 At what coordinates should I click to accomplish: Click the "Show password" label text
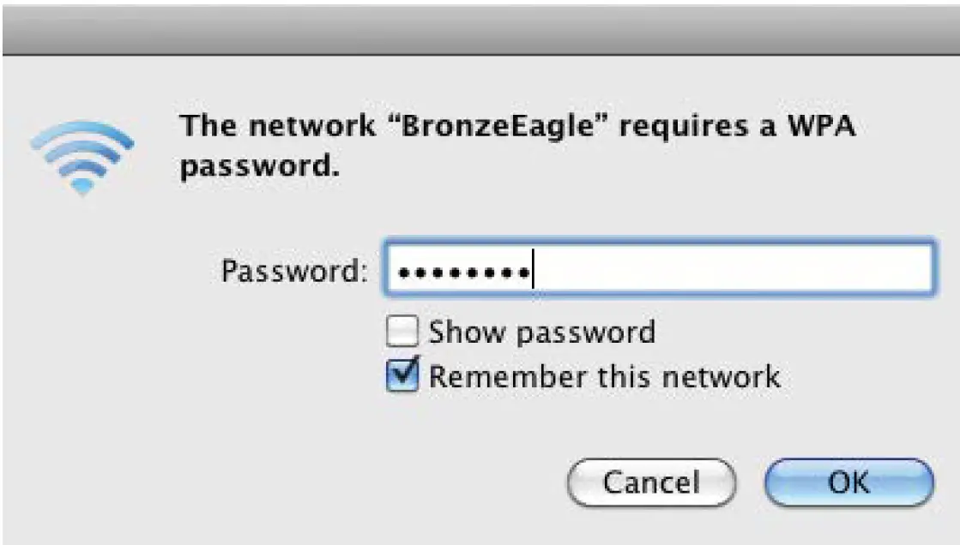541,332
